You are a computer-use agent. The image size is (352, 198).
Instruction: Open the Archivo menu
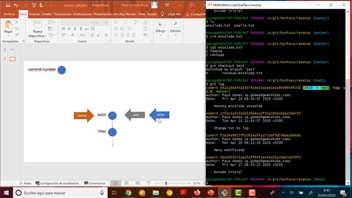coord(9,14)
